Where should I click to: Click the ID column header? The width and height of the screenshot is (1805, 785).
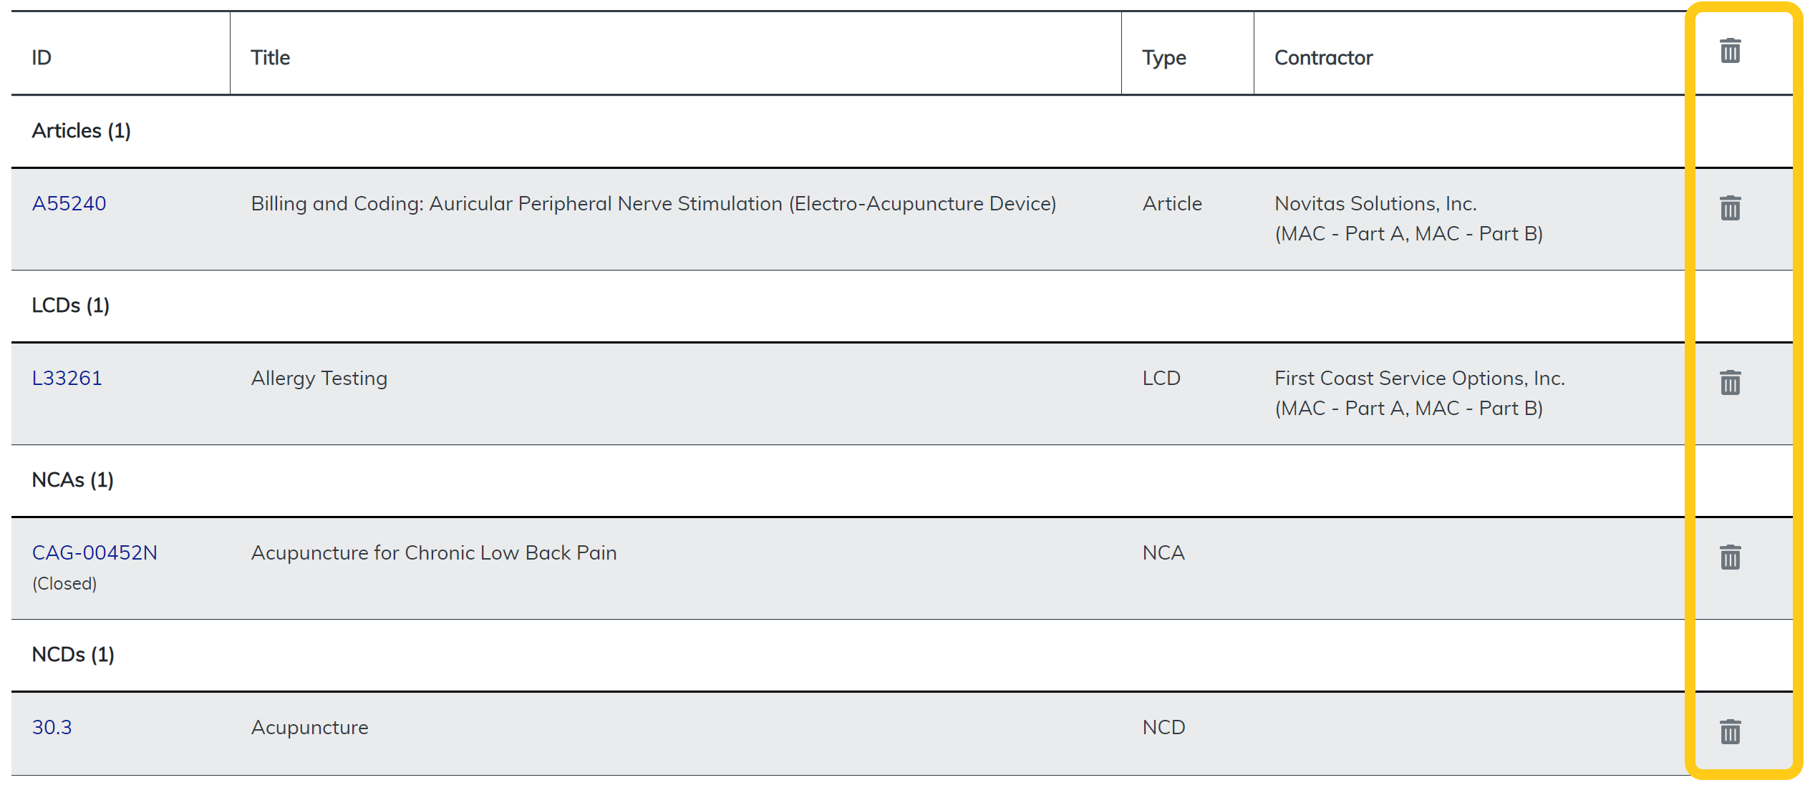42,58
